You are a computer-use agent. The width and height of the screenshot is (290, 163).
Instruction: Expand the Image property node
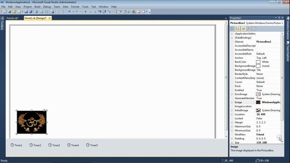tap(232, 102)
